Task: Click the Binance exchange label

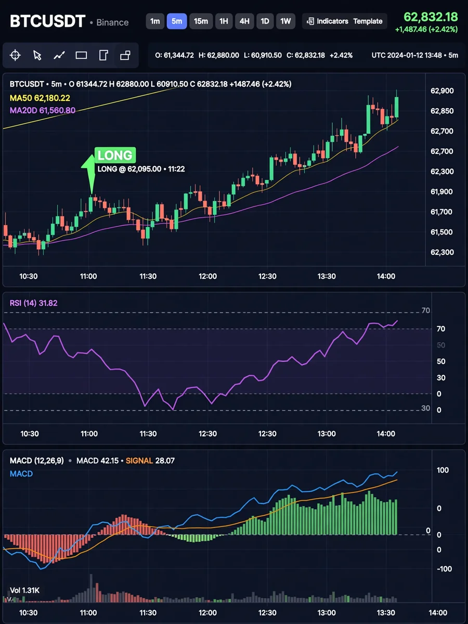Action: click(x=112, y=22)
